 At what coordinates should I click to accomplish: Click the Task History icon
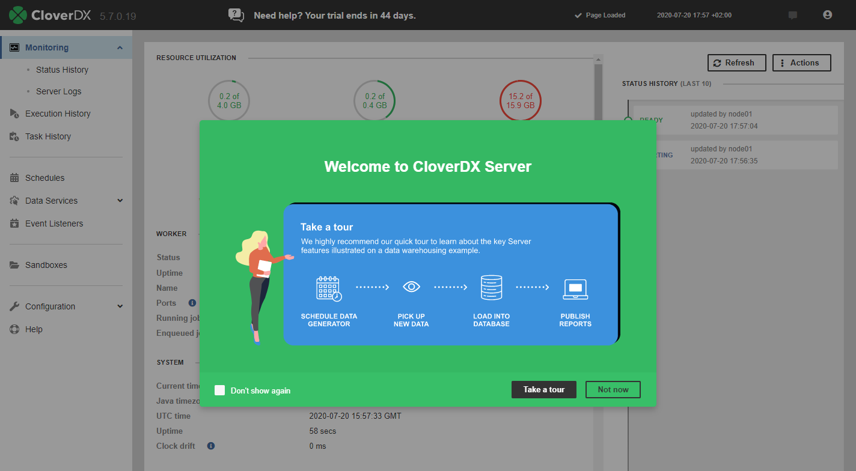click(14, 136)
